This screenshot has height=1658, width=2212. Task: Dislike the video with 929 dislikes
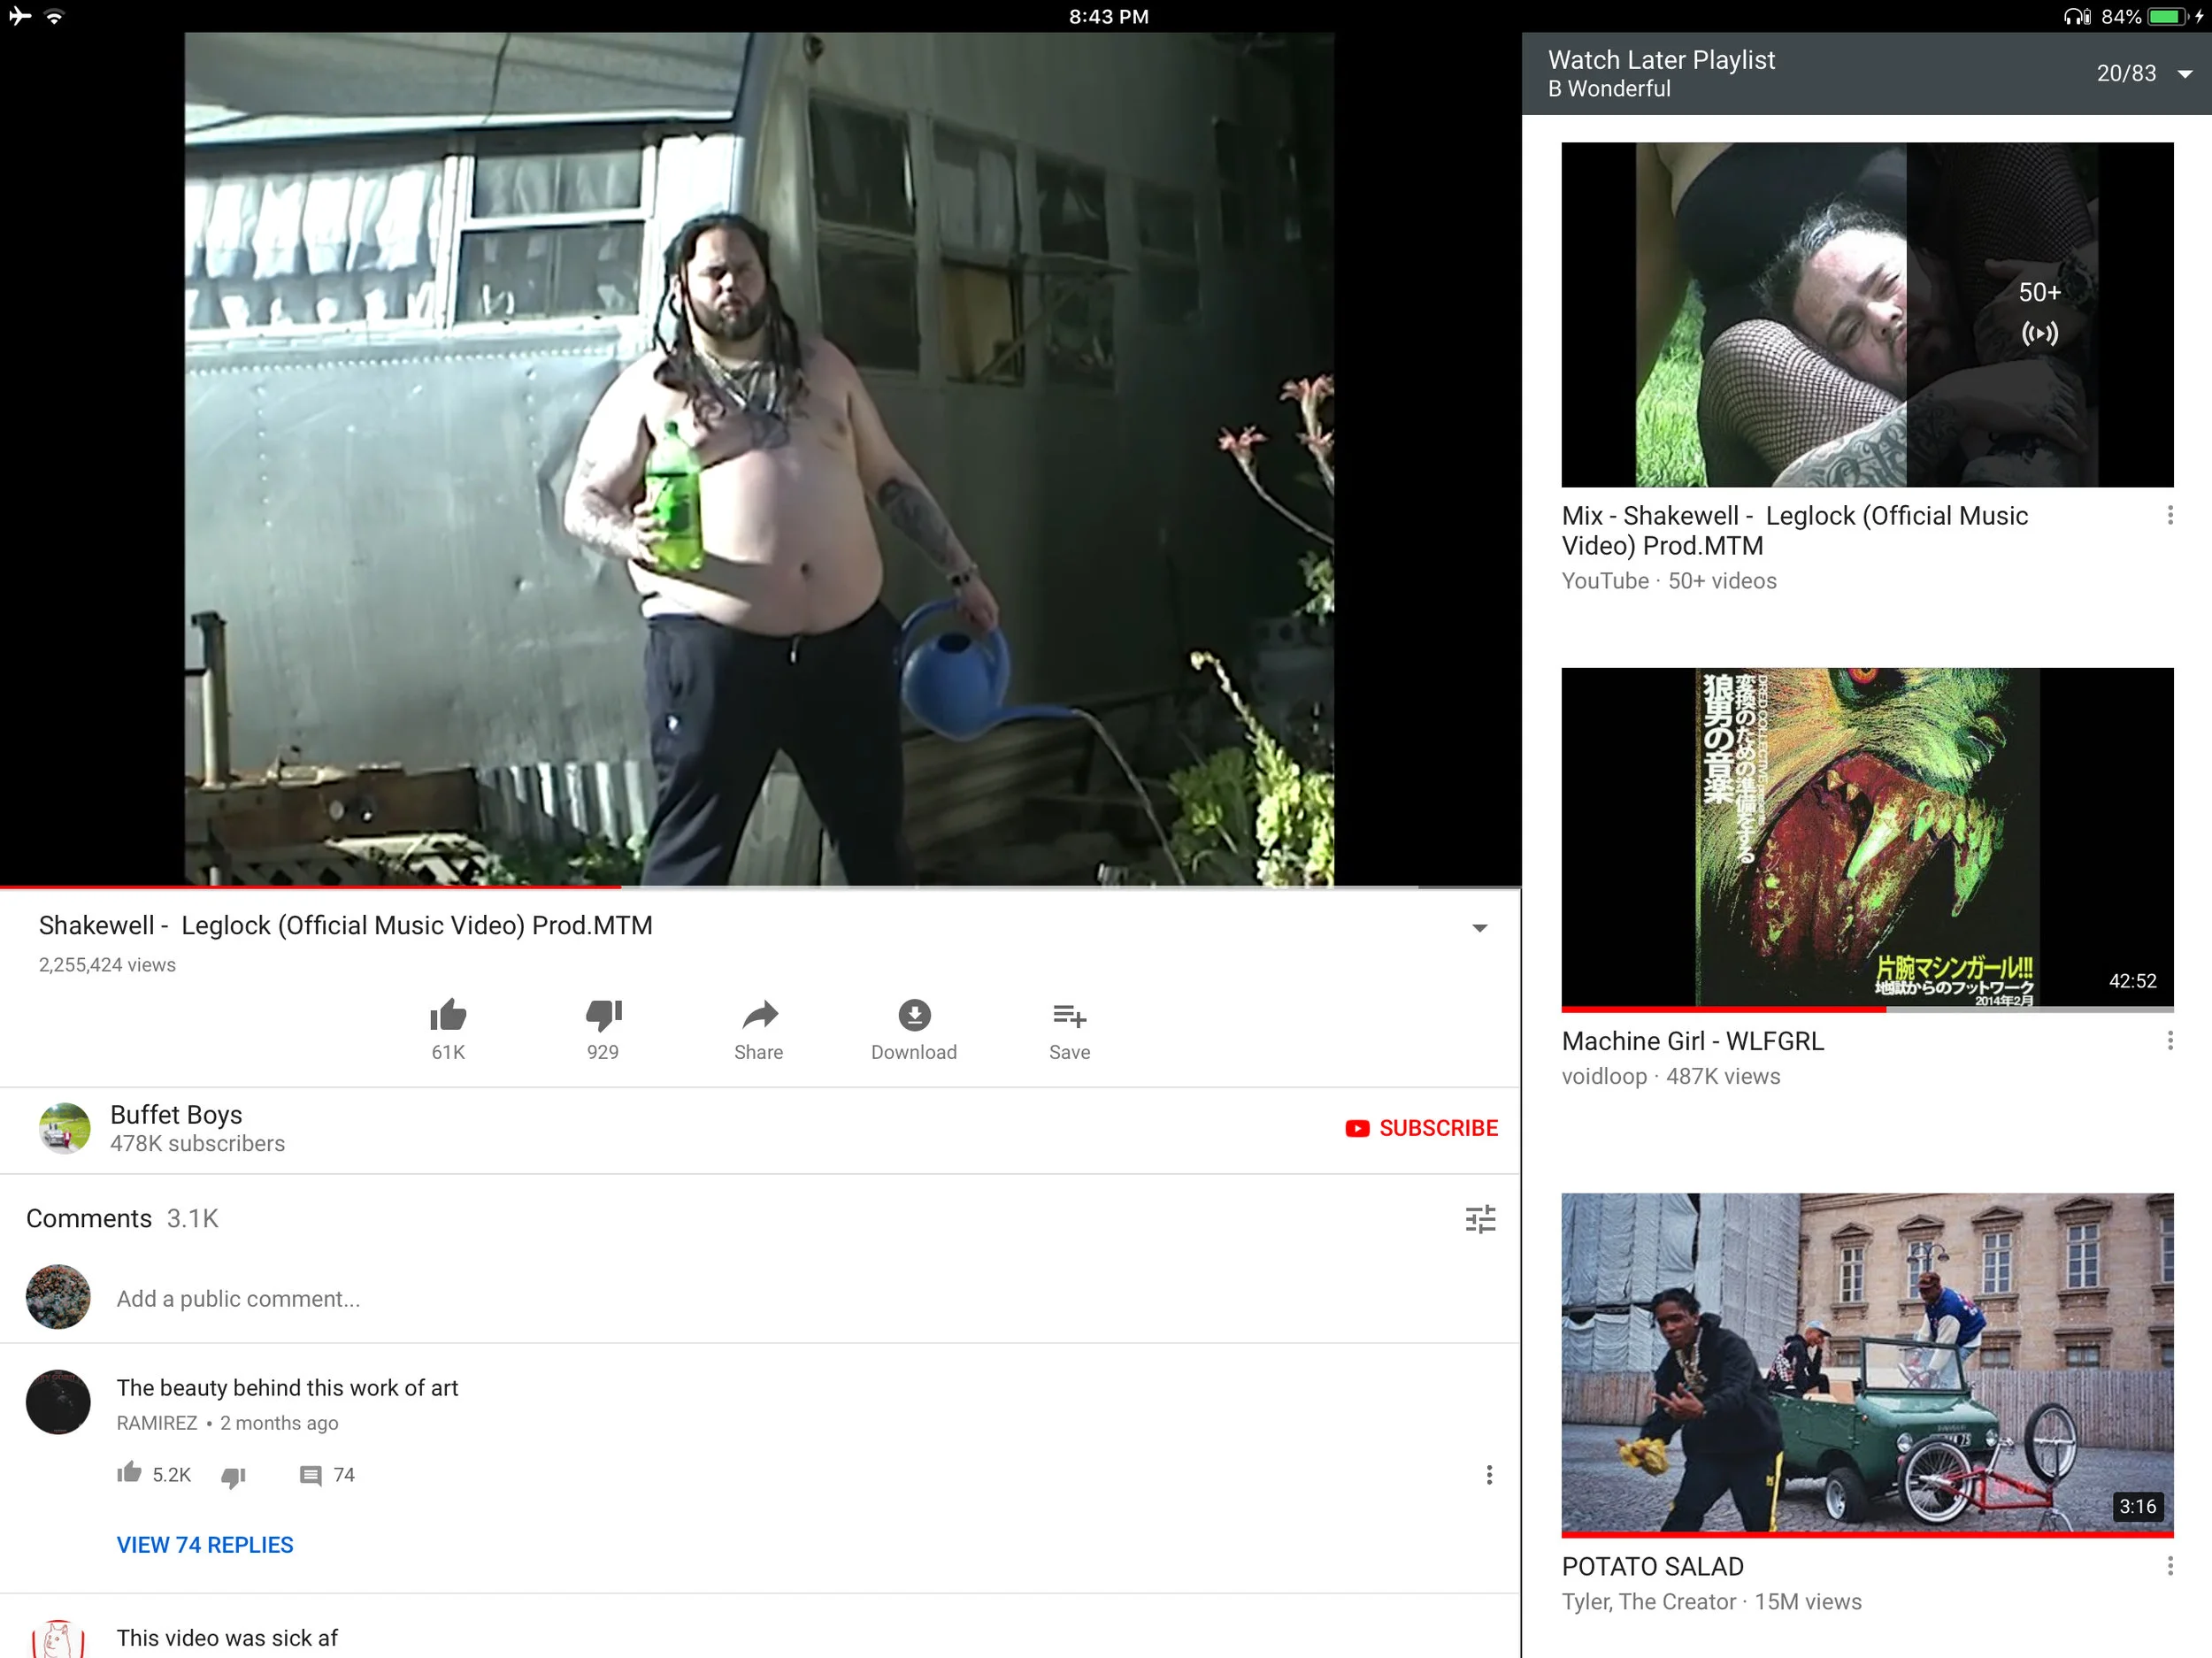point(603,1016)
